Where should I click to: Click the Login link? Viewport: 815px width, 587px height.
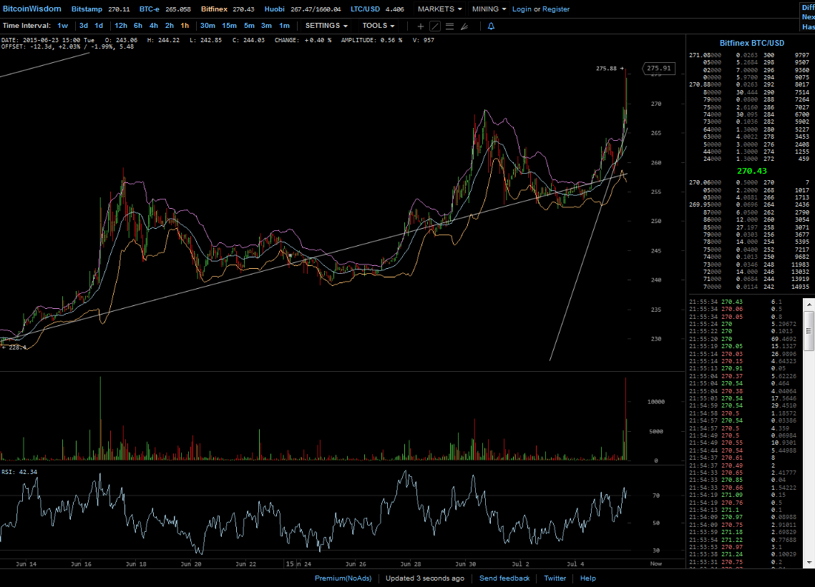click(x=522, y=9)
